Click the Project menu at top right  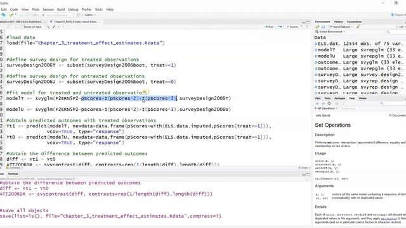pos(398,15)
